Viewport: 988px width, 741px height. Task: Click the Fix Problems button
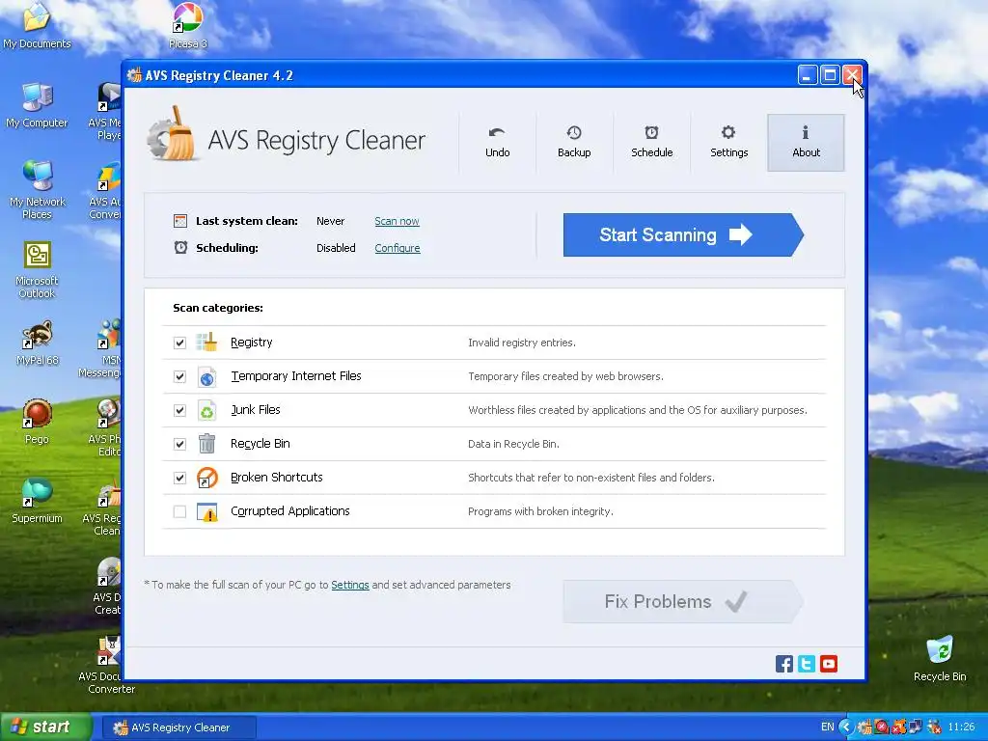[683, 602]
